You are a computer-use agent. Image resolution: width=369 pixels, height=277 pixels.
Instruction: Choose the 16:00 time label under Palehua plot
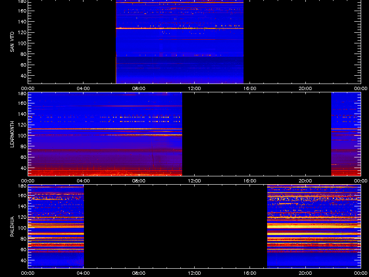pos(250,273)
